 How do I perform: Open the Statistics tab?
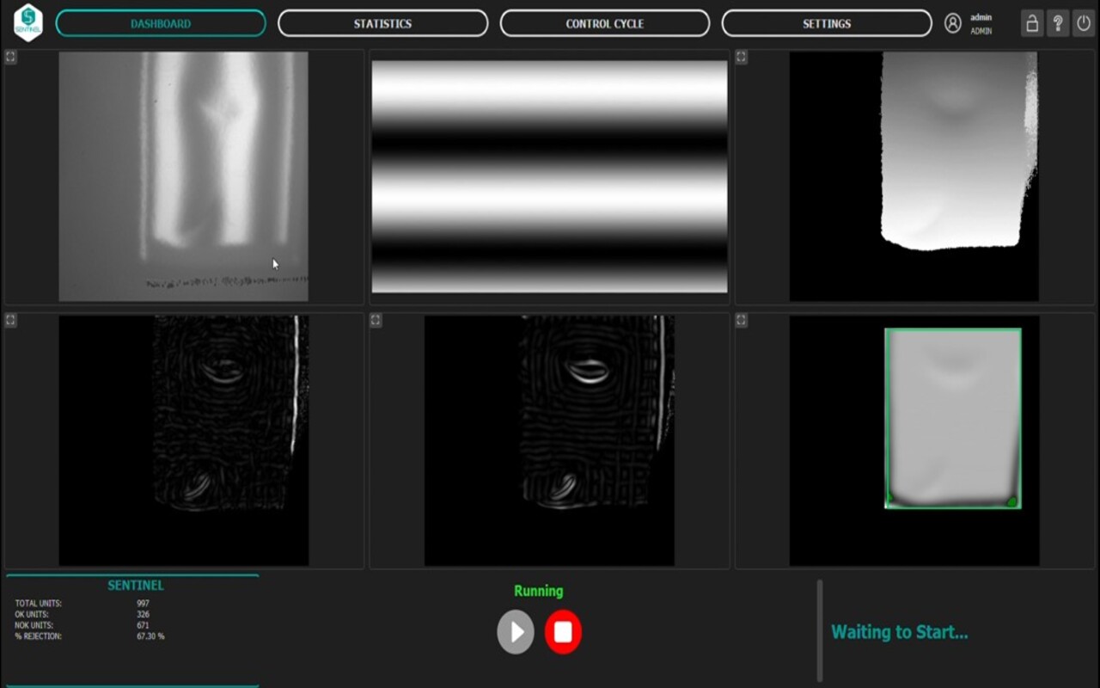click(382, 23)
